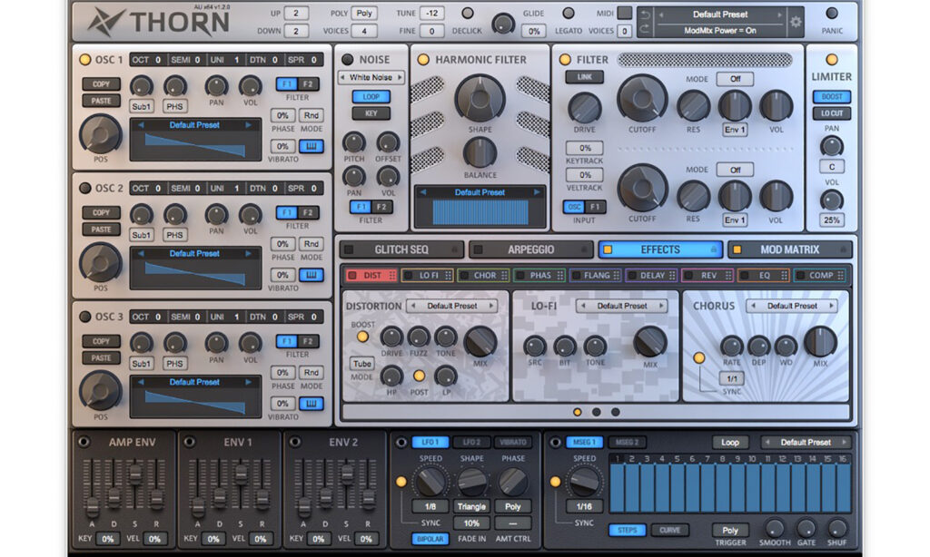Open LFO sync rate dropdown 1/8
This screenshot has width=930, height=557.
point(430,506)
